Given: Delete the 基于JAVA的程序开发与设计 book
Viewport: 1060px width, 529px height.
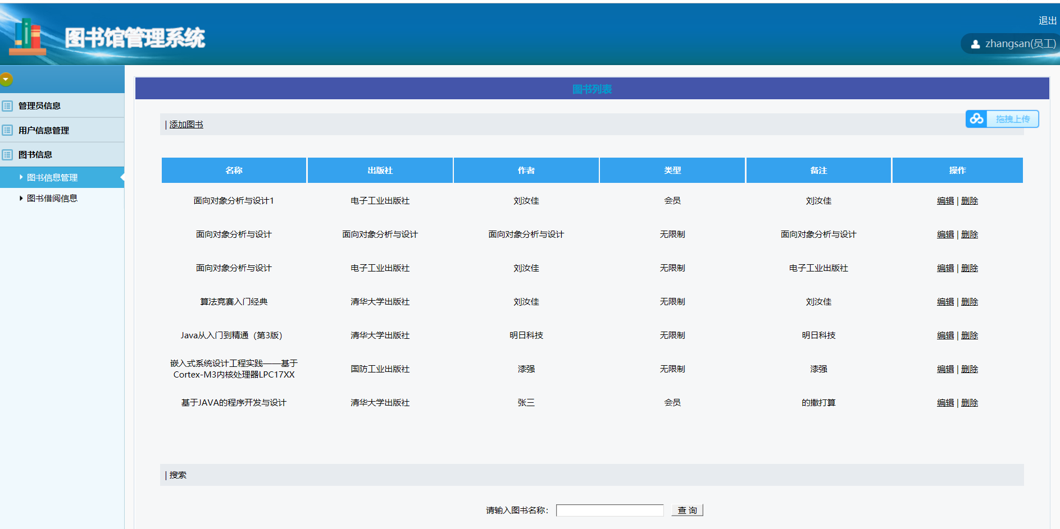Looking at the screenshot, I should pos(970,403).
